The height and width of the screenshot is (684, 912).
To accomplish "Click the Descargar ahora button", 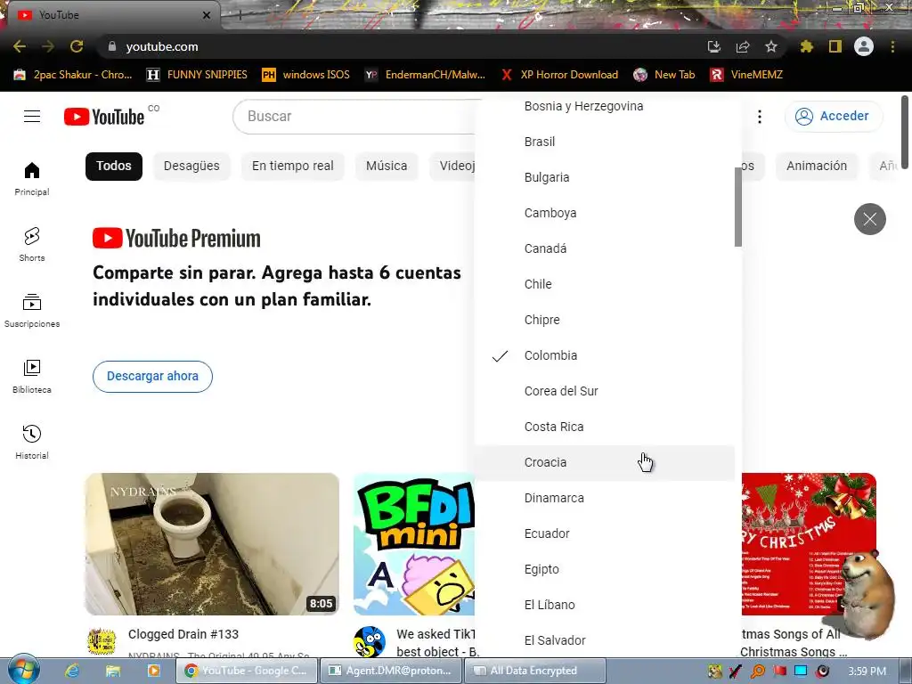I will (152, 377).
